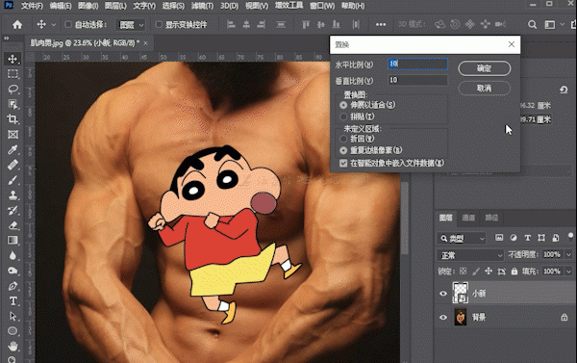577x363 pixels.
Task: Select the Frame tool
Action: 13,134
